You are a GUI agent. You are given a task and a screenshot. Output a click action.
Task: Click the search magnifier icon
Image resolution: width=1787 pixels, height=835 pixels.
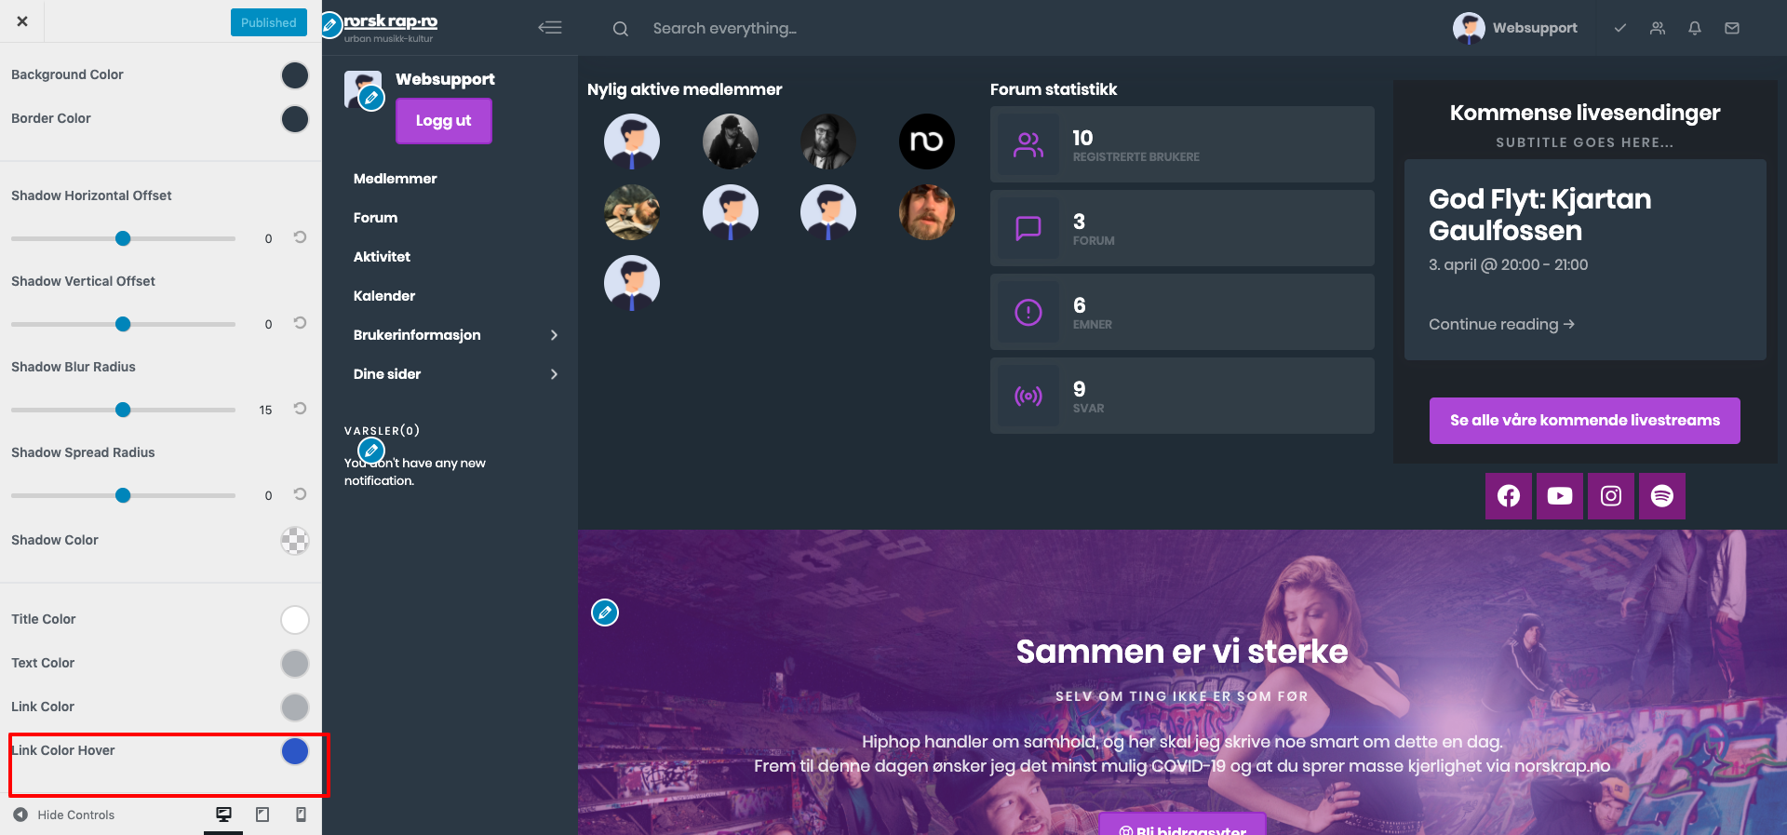[x=621, y=29]
